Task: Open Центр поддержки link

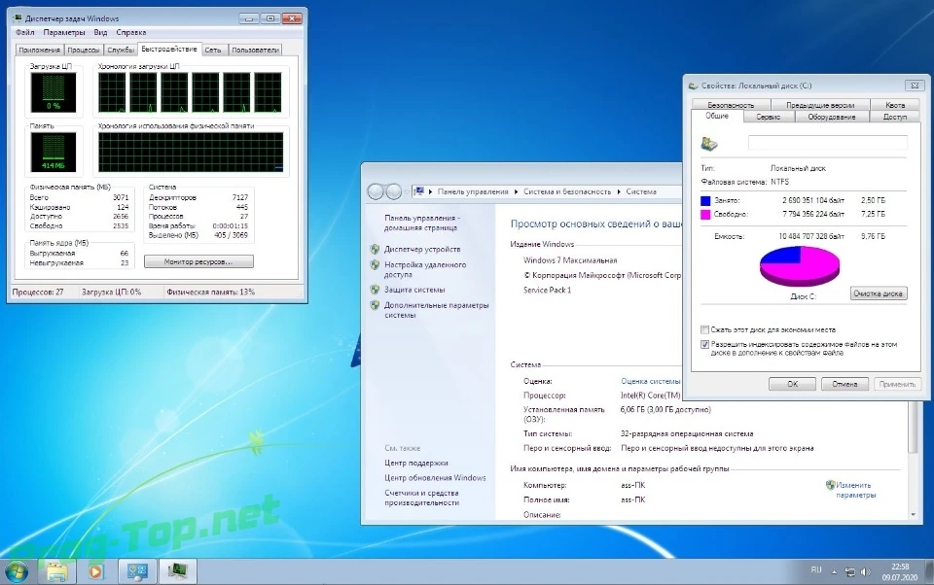Action: pyautogui.click(x=416, y=463)
